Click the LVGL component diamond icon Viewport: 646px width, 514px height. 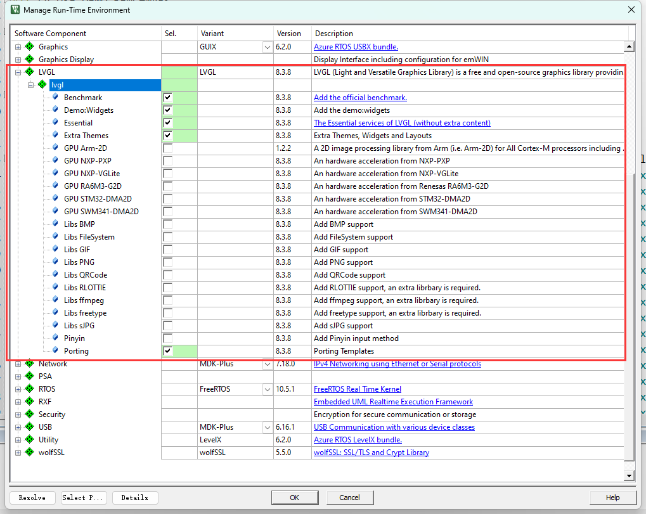[x=30, y=72]
